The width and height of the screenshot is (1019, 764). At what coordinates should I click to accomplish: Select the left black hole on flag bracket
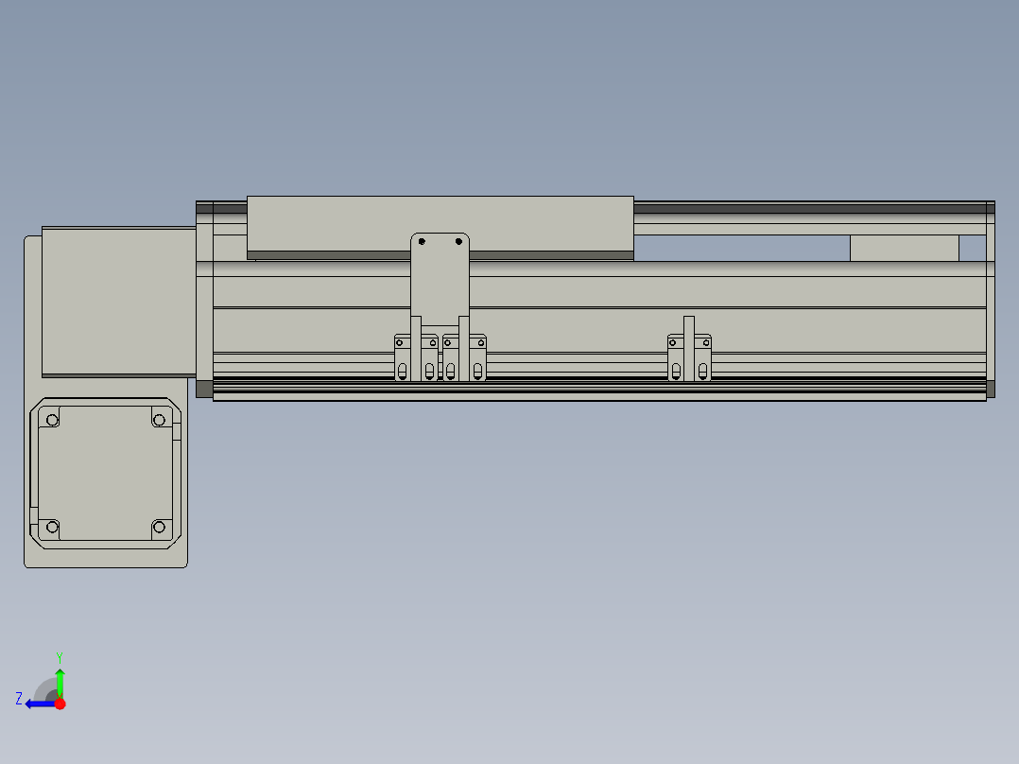(x=422, y=242)
